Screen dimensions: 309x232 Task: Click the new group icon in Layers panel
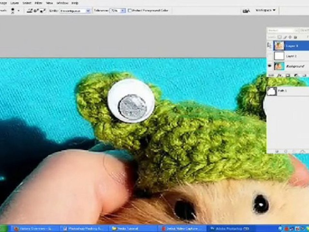[304, 75]
